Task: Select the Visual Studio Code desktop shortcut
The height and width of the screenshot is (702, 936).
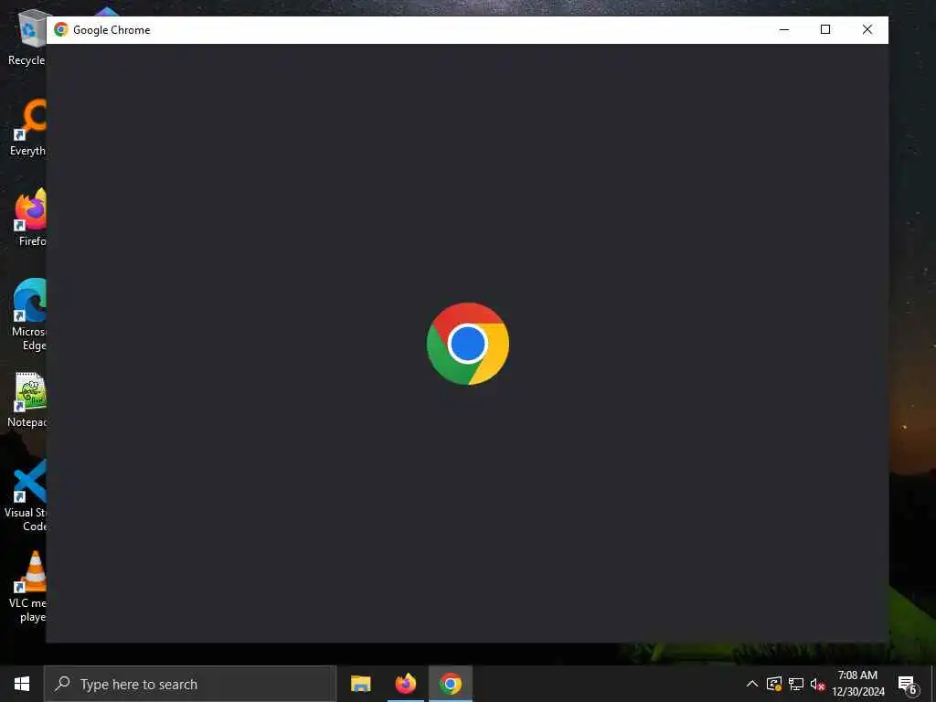Action: 26,496
